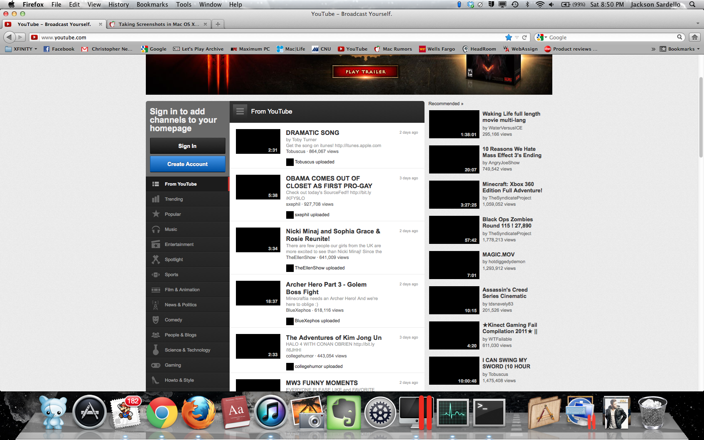Viewport: 704px width, 440px height.
Task: Click the Science & Technology flask icon
Action: 155,350
